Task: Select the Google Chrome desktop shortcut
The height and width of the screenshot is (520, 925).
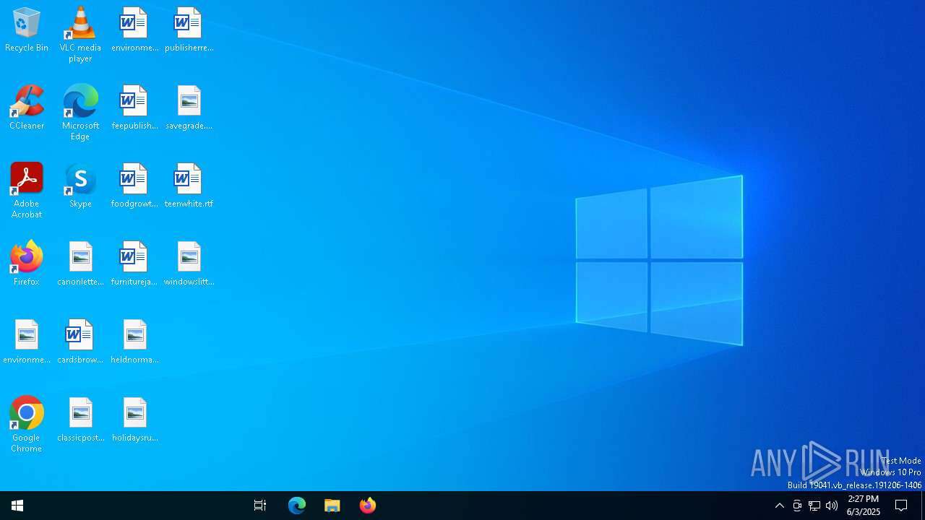Action: 27,425
